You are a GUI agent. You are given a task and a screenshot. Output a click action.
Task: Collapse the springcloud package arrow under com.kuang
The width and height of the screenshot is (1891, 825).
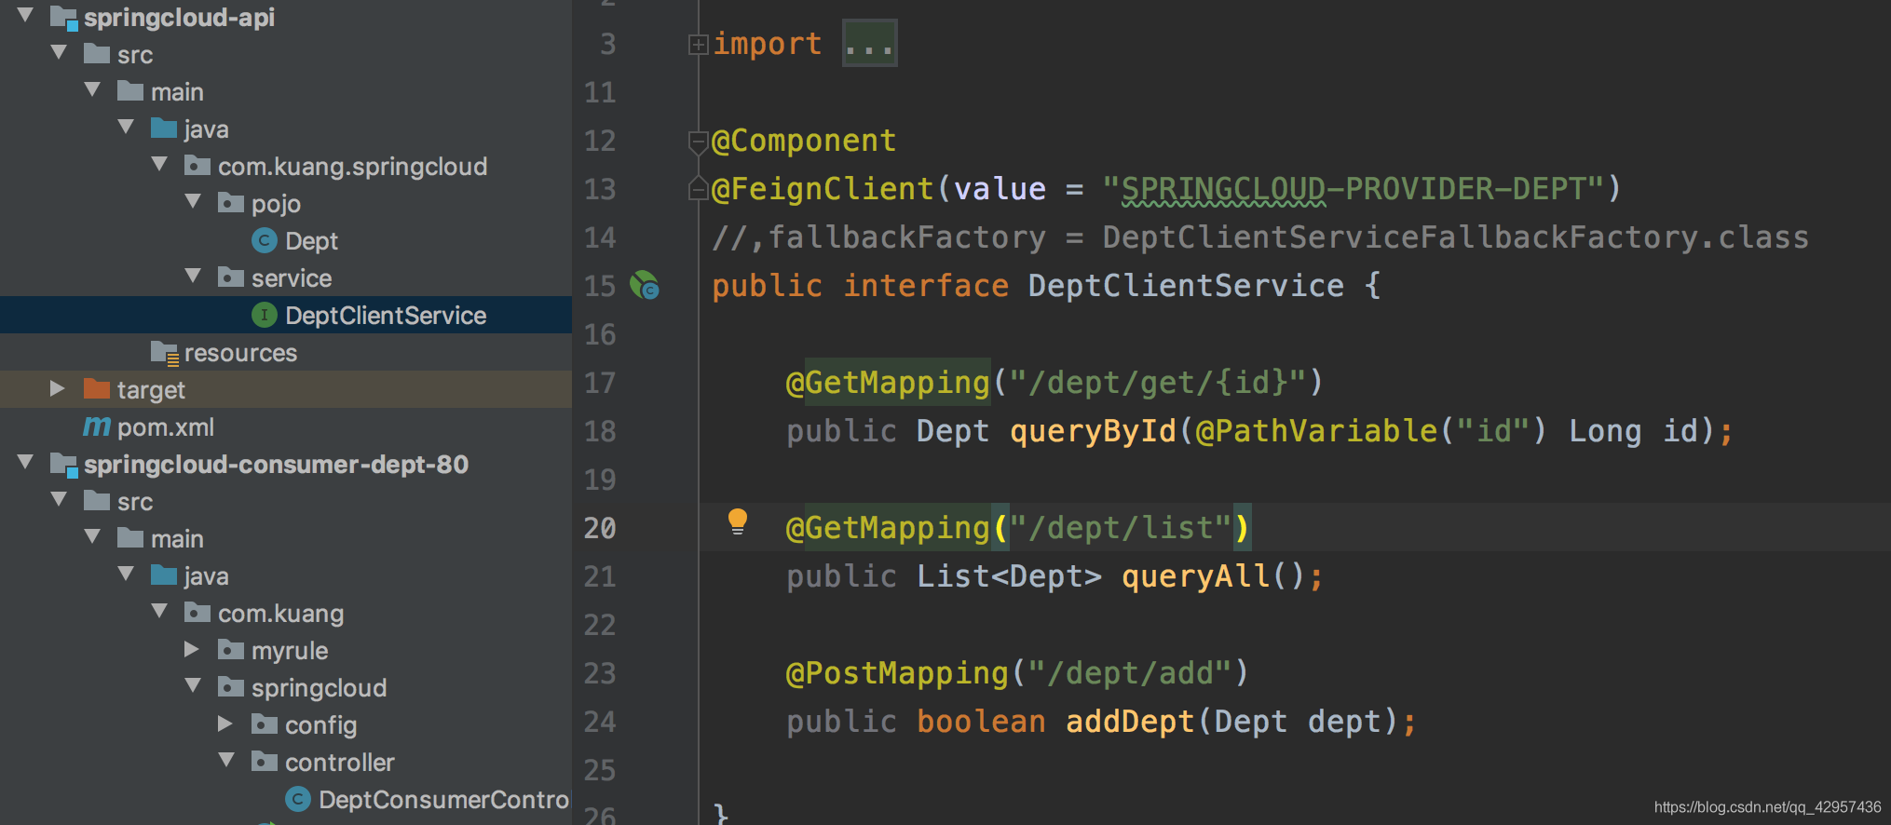click(194, 685)
